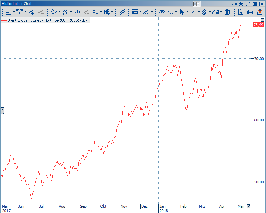Click the Feb month label on time axis
Viewport: 266px width, 213px height.
(x=183, y=206)
